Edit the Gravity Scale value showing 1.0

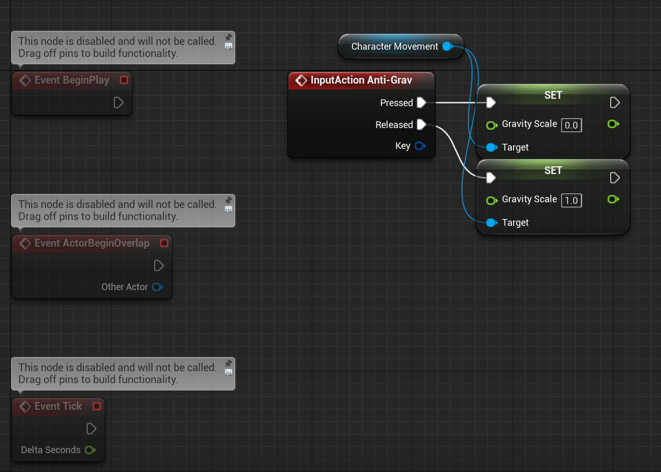coord(571,200)
